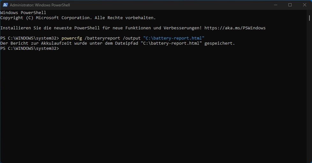
Task: Click the 'Windows PowerShell' header line
Action: 23,12
